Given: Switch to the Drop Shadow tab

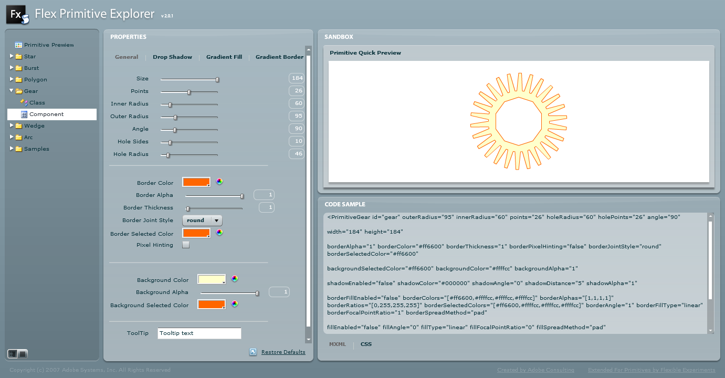Looking at the screenshot, I should [x=172, y=57].
